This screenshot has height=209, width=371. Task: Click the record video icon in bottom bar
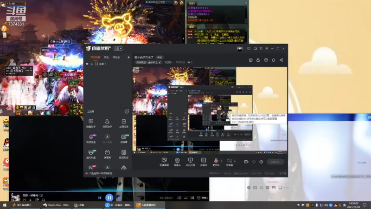point(246,162)
